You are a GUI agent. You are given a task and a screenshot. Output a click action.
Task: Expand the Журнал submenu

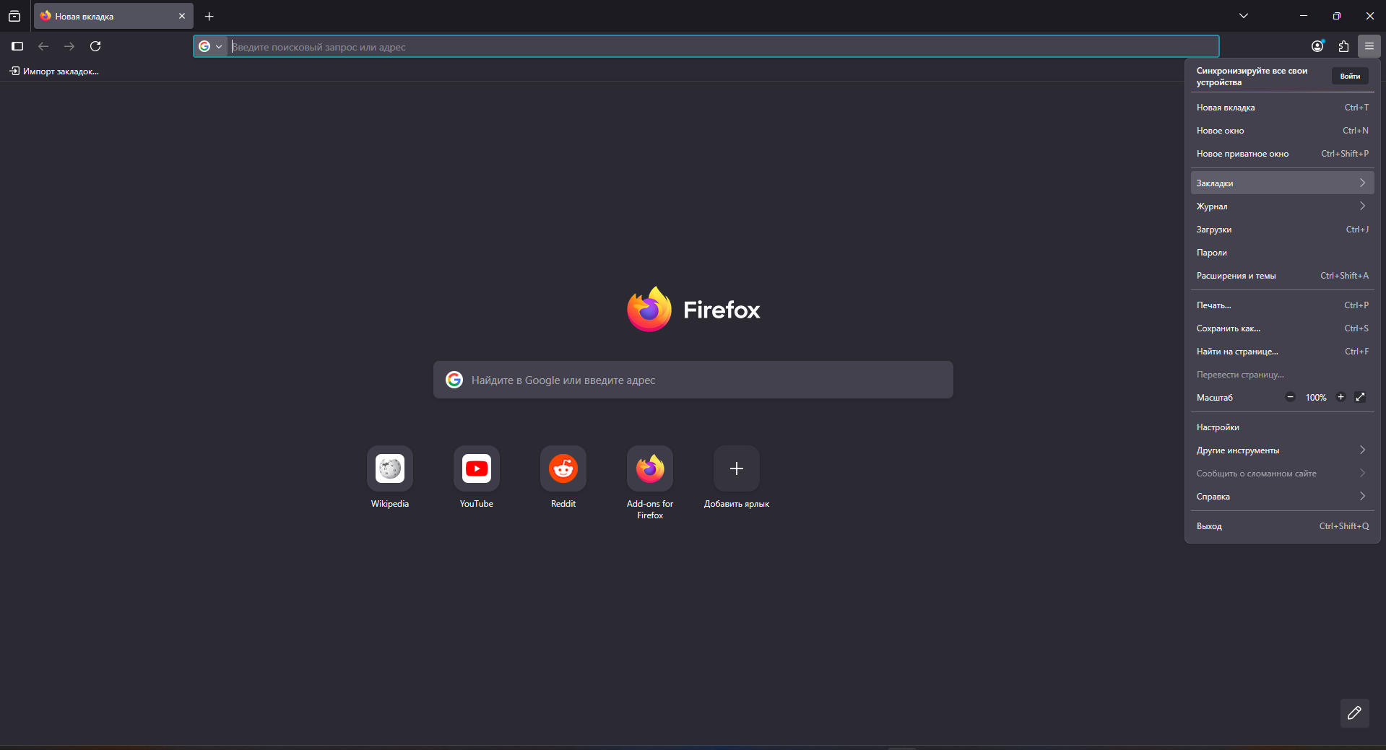(1283, 206)
